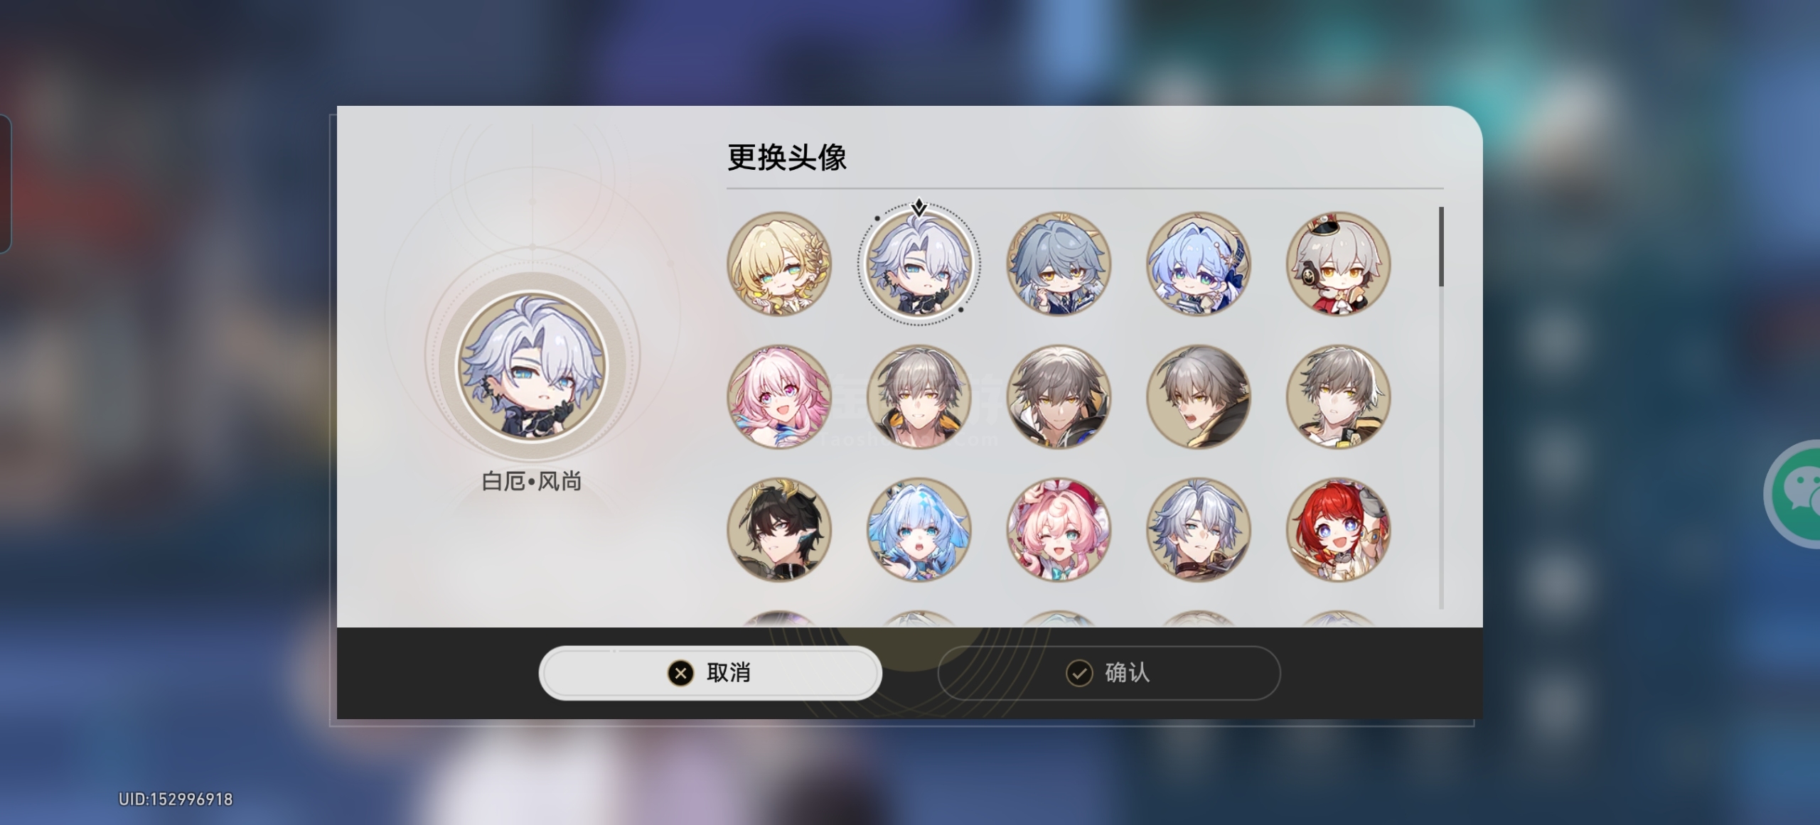Image resolution: width=1820 pixels, height=825 pixels.
Task: Click the X icon on cancel button
Action: pos(680,672)
